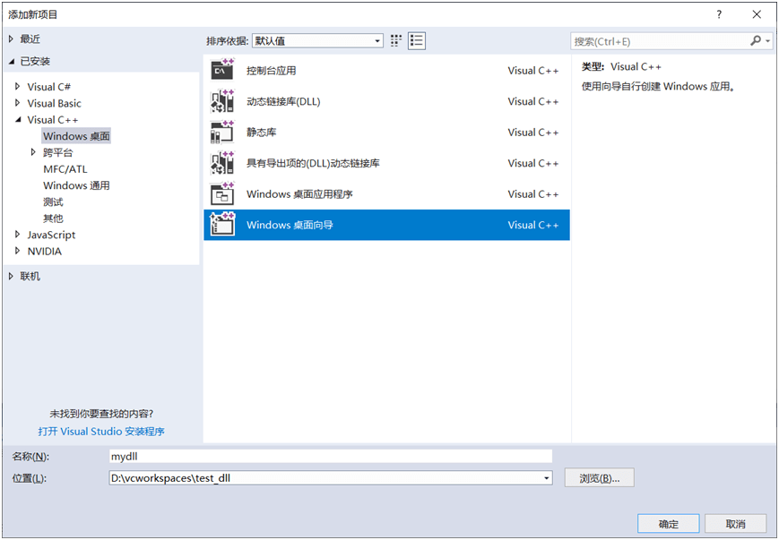Click the 控制台应用 template icon
Image resolution: width=779 pixels, height=540 pixels.
(x=222, y=70)
